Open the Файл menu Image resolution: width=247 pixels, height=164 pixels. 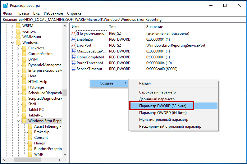7,13
